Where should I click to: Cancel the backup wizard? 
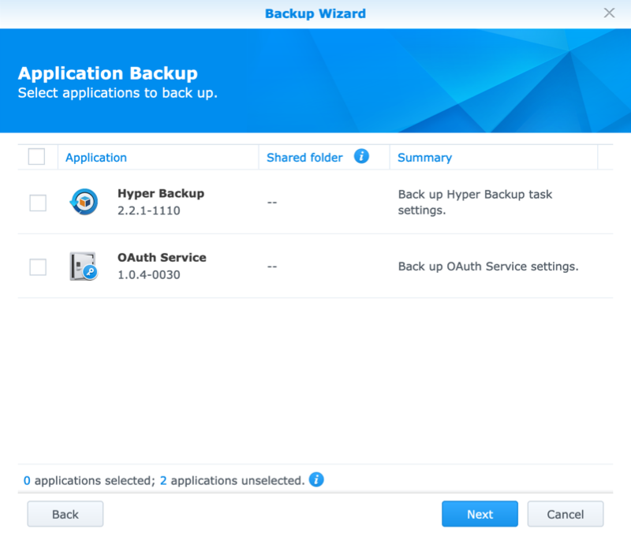point(566,514)
